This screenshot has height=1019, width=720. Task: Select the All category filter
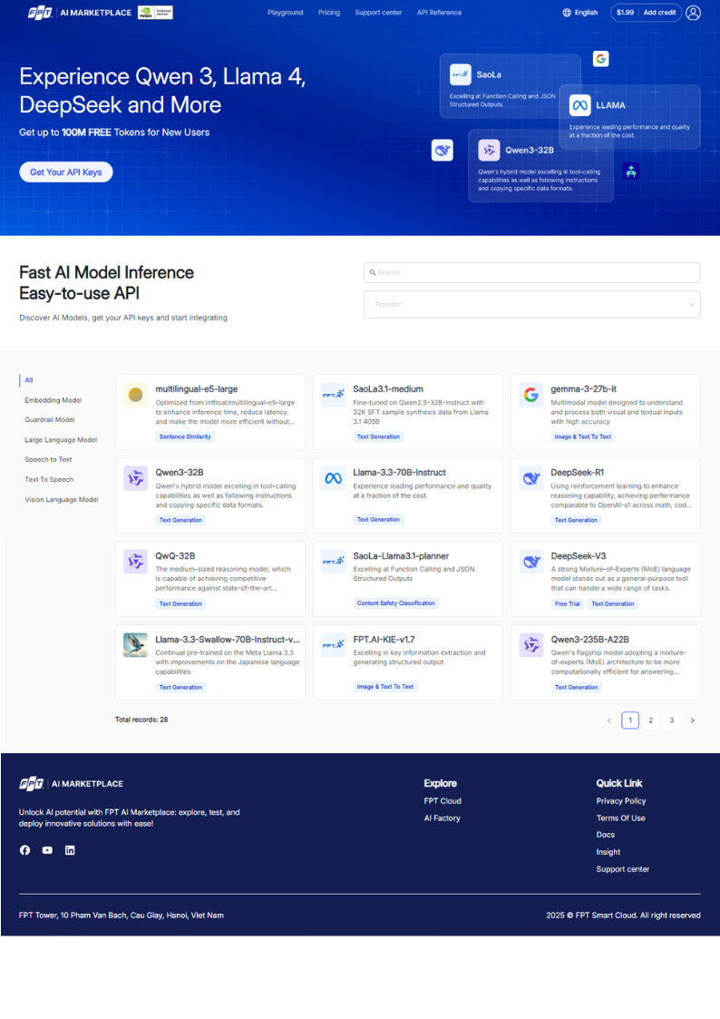(x=29, y=380)
